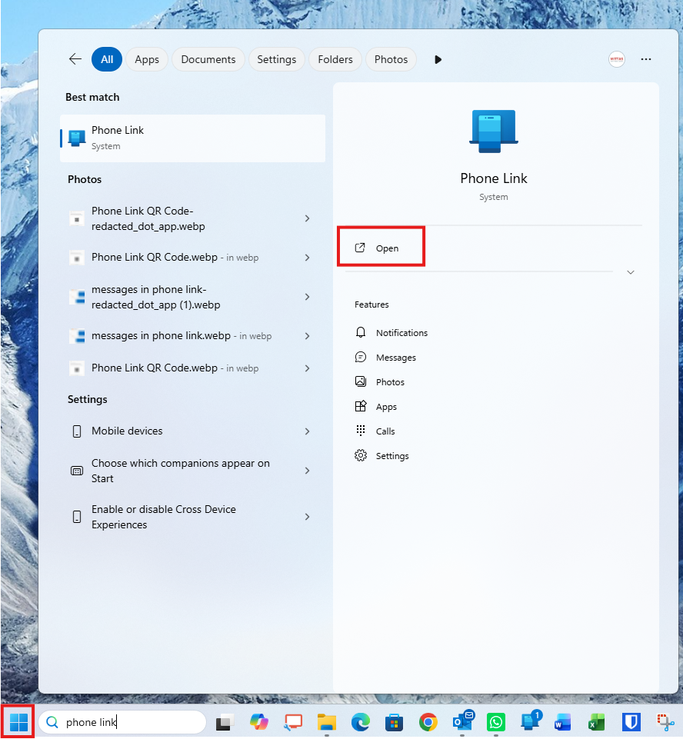Switch to the Documents filter tab
This screenshot has height=739, width=683.
[208, 59]
